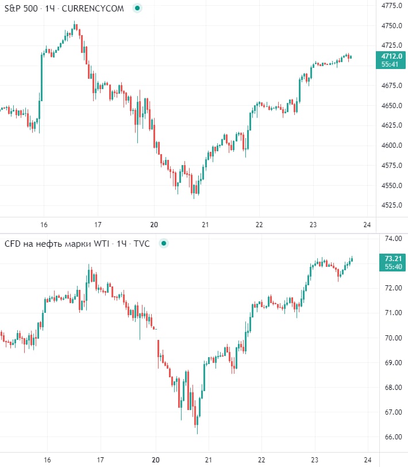Image resolution: width=408 pixels, height=467 pixels.
Task: Click the CFD WTI oil chart title
Action: point(77,244)
